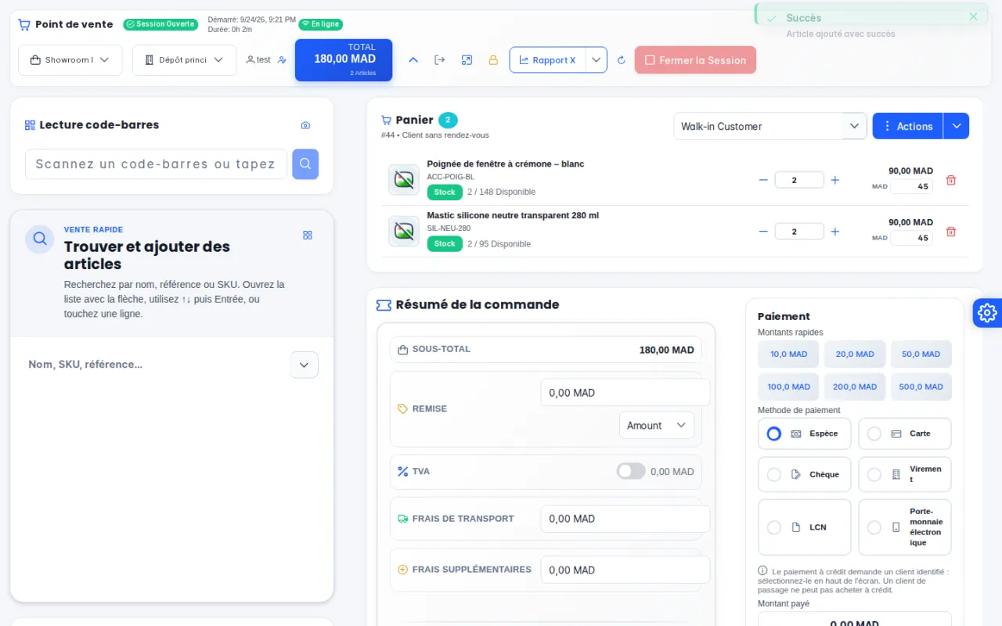Delete the Mastic silicone item from cart
The image size is (1002, 626).
tap(951, 232)
